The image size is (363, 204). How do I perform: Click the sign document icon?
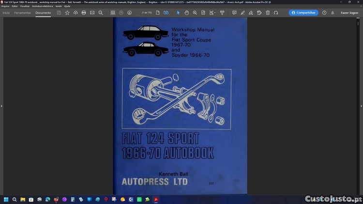pos(251,13)
